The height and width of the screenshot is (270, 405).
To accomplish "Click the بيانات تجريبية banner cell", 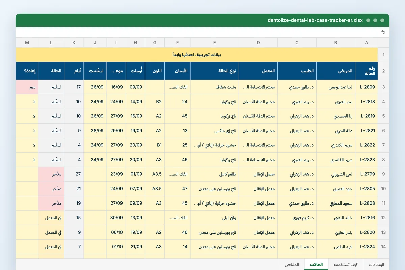I will coord(197,55).
